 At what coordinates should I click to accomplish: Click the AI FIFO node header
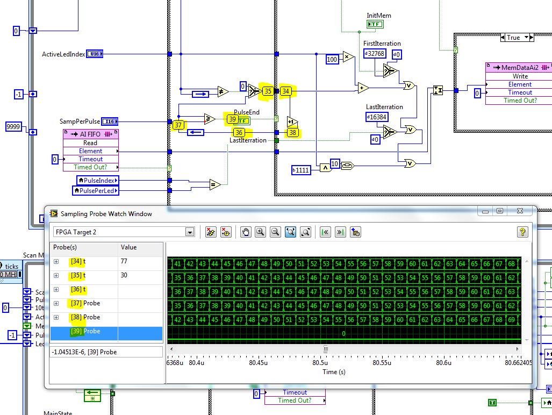point(91,134)
